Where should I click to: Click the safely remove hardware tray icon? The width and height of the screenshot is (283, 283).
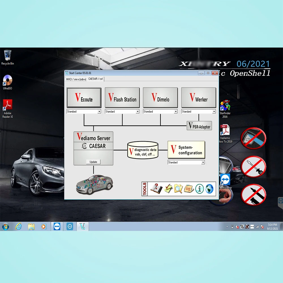coord(232,227)
